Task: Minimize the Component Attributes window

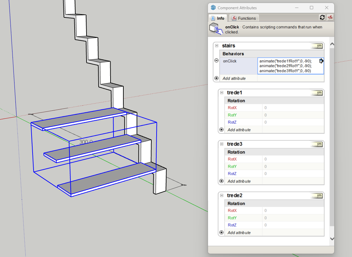Action: [x=297, y=8]
